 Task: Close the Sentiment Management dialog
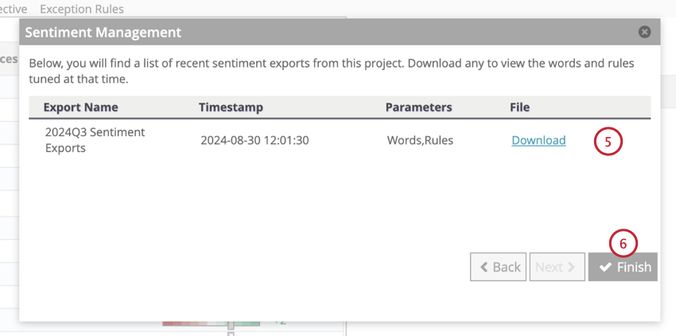click(644, 32)
